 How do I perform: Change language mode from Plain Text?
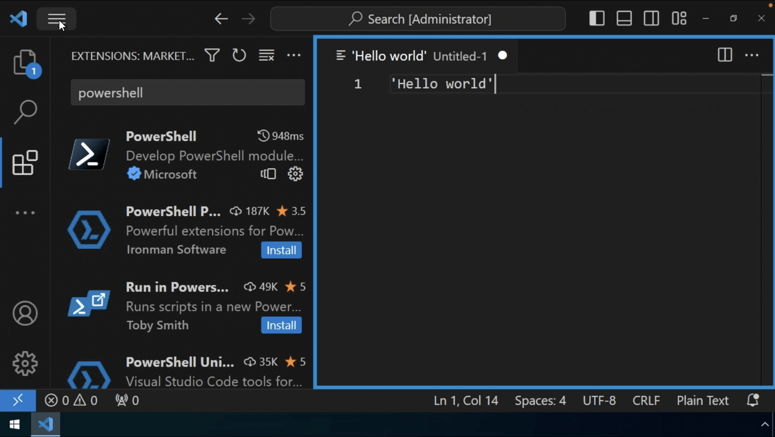pyautogui.click(x=702, y=401)
